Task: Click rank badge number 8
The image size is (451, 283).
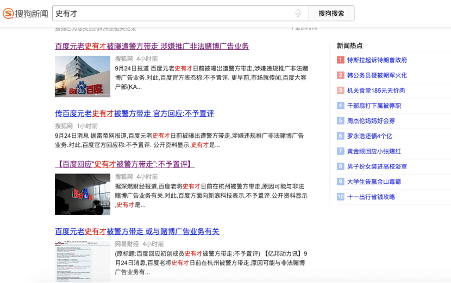Action: 340,166
